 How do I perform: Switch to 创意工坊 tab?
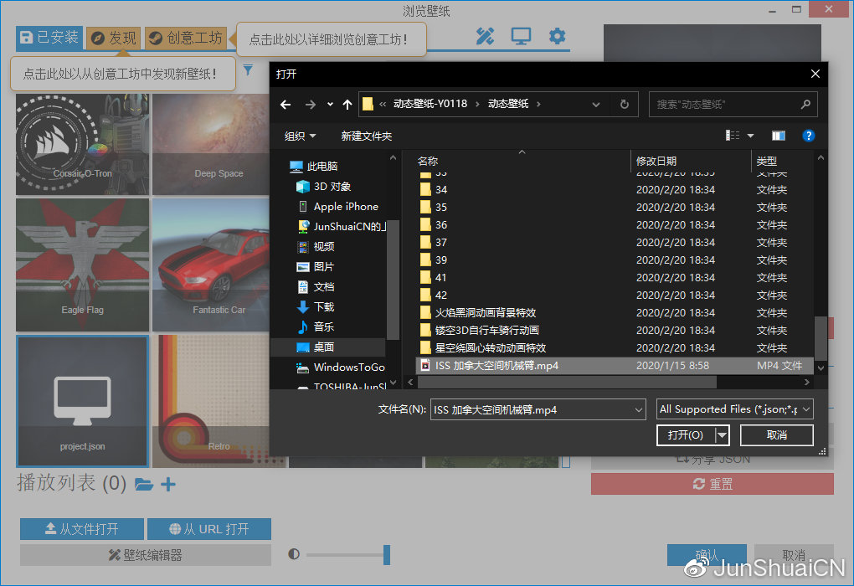(x=185, y=39)
